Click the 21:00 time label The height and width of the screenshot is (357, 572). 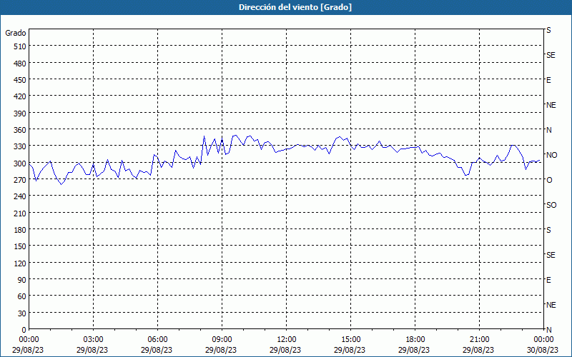coord(479,340)
